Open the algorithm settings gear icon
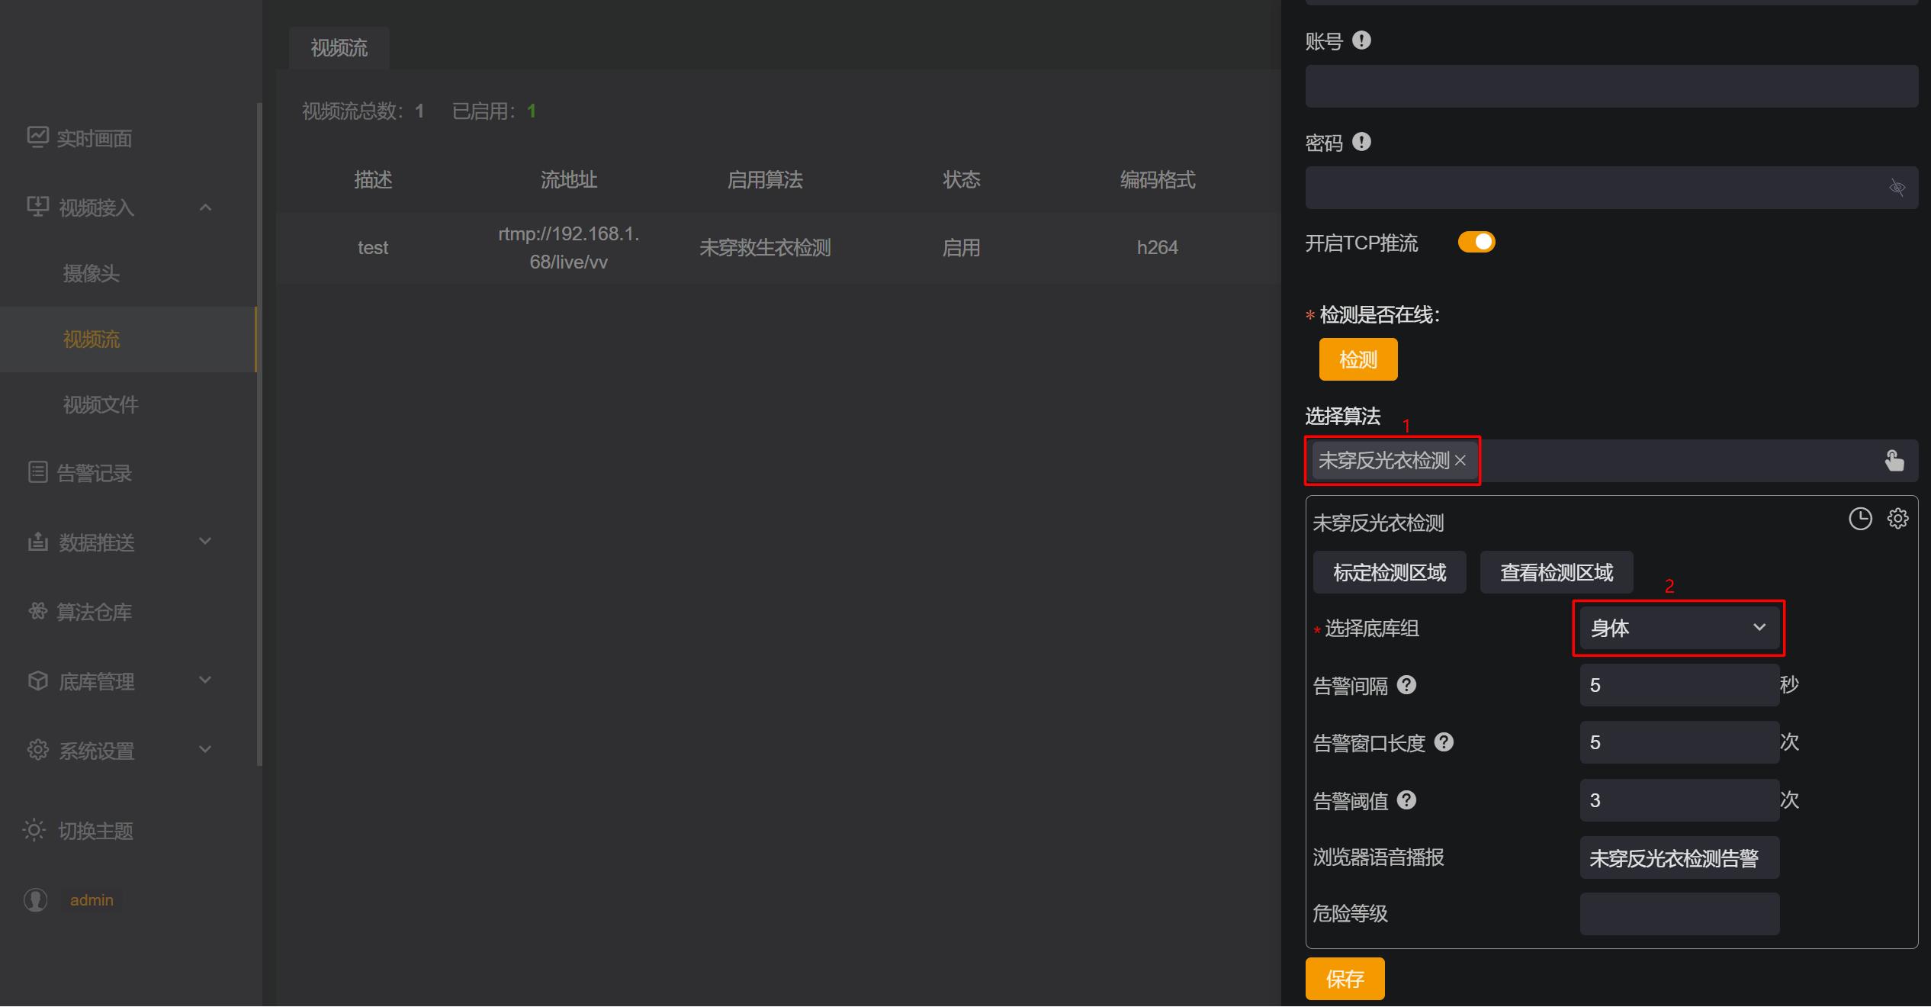Viewport: 1931px width, 1007px height. click(1897, 519)
